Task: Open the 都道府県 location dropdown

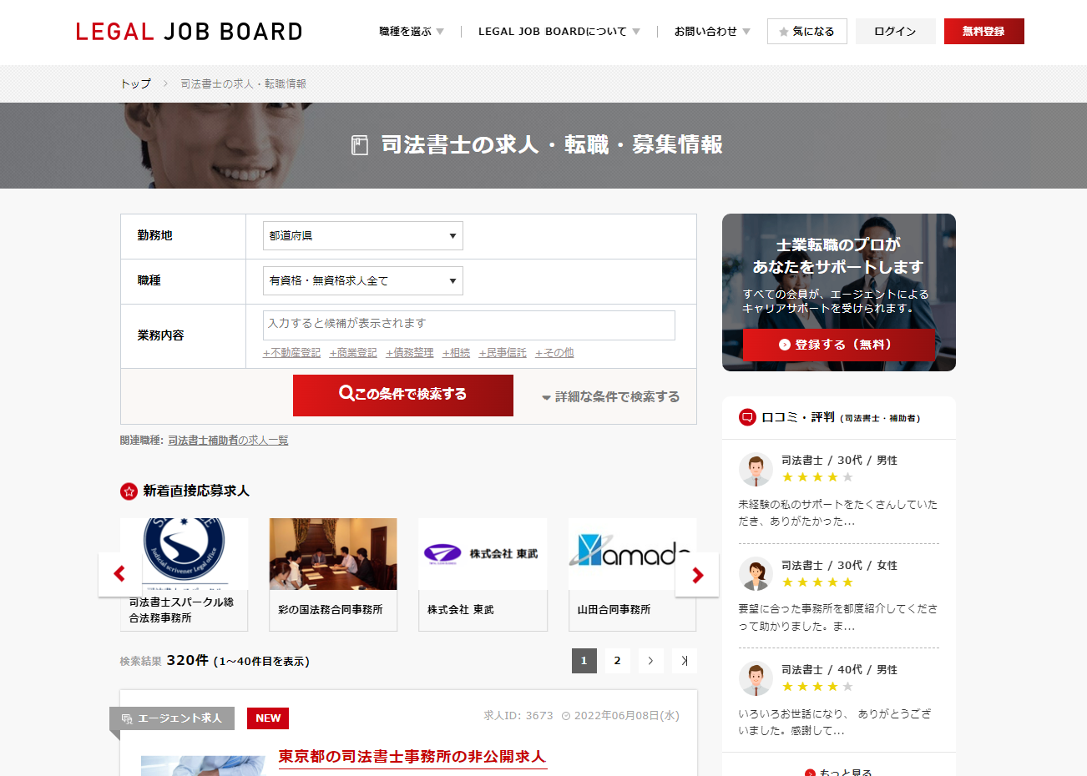Action: pos(363,236)
